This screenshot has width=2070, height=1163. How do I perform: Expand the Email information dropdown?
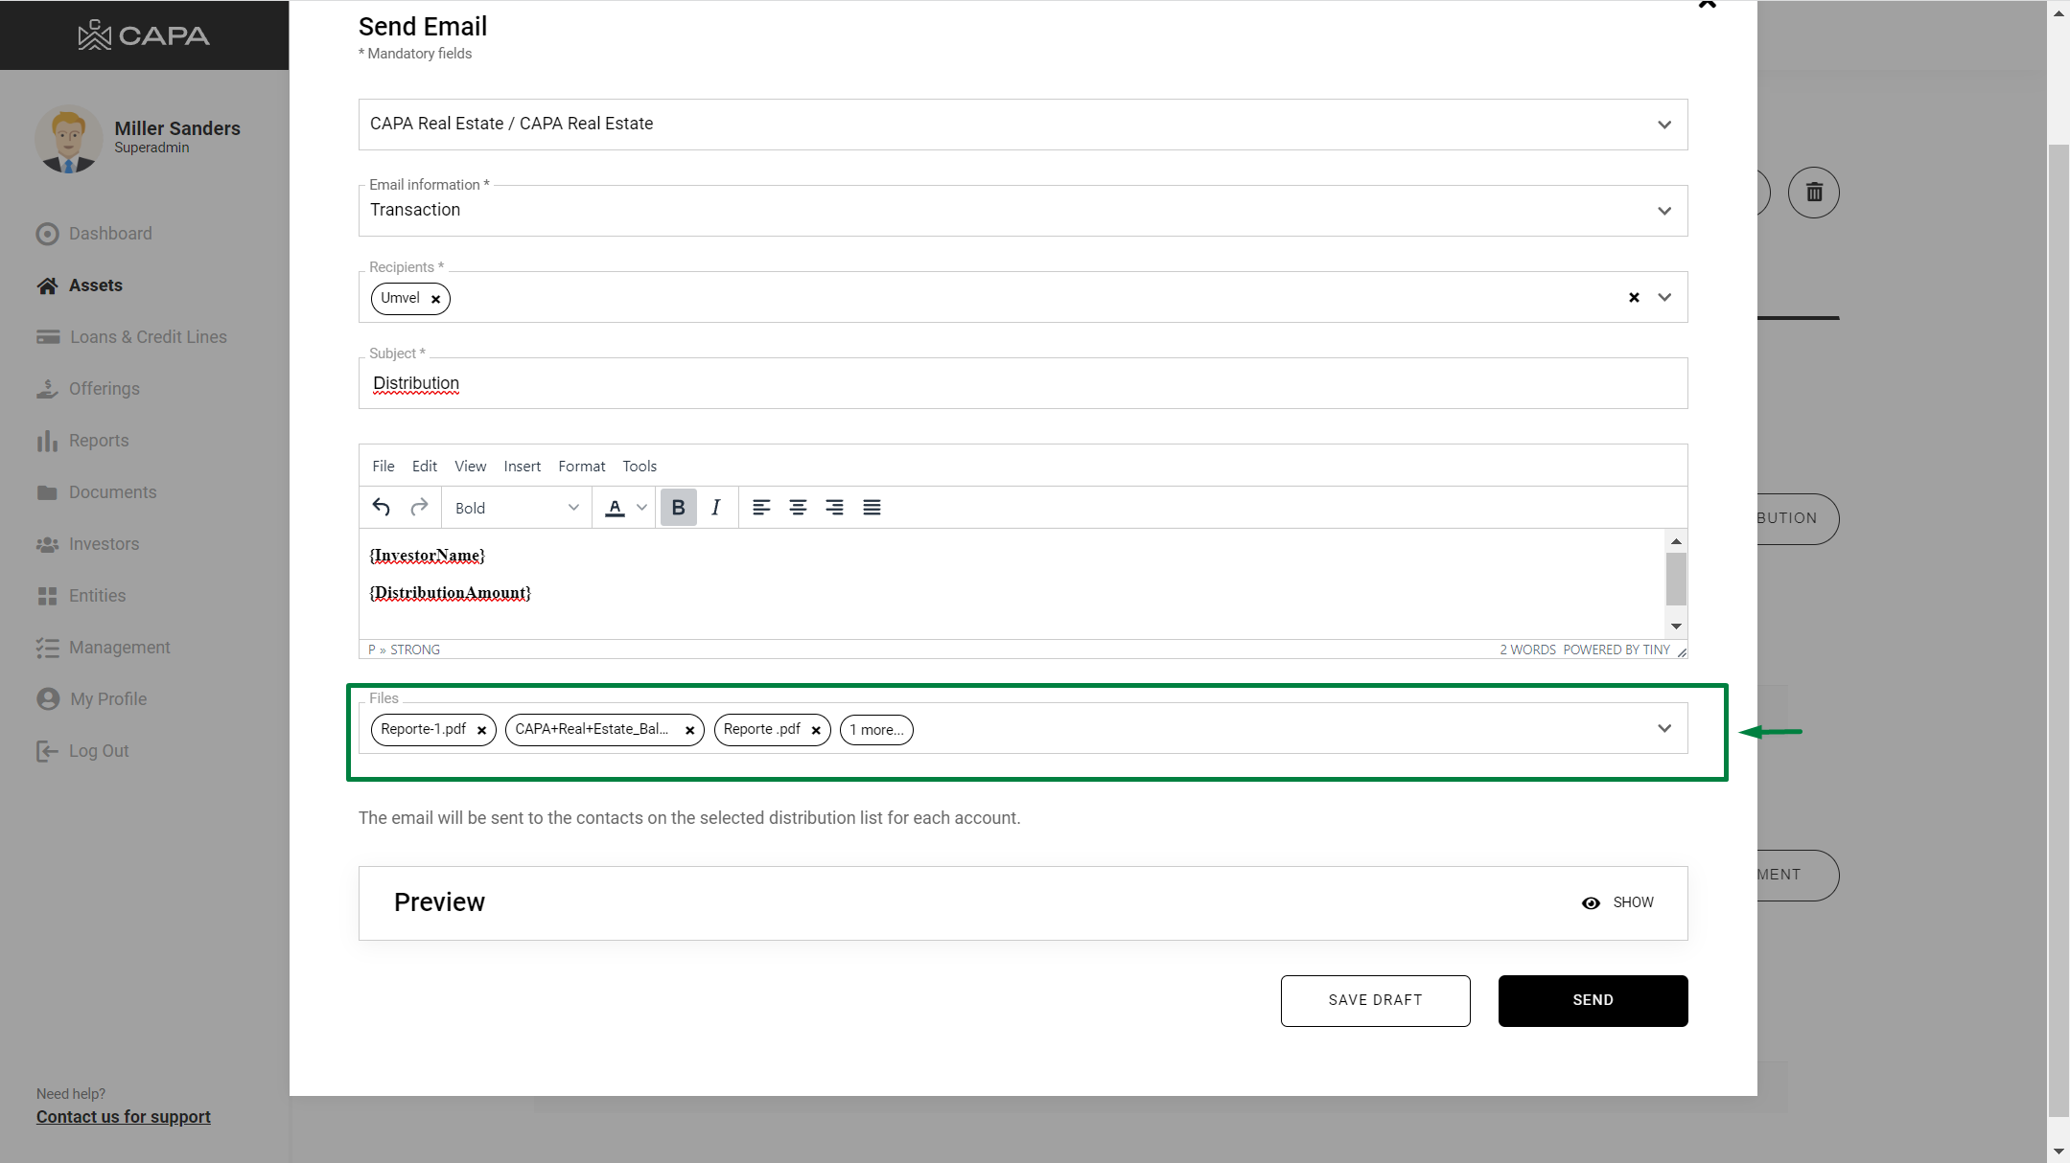(1664, 211)
